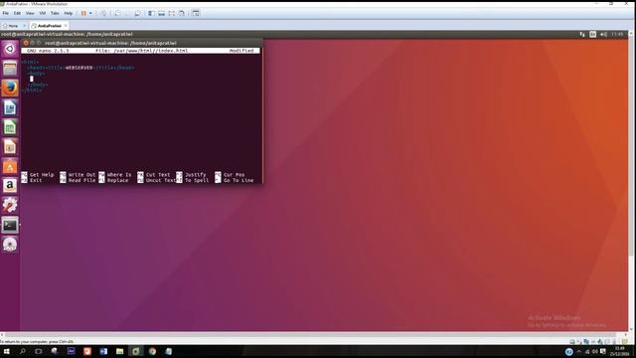Click the send Ctrl+Alt+Del toolbar icon

(103, 13)
